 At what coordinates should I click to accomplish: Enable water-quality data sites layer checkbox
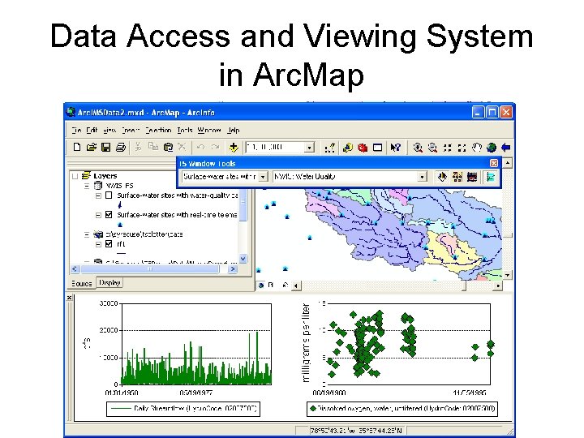pos(109,195)
